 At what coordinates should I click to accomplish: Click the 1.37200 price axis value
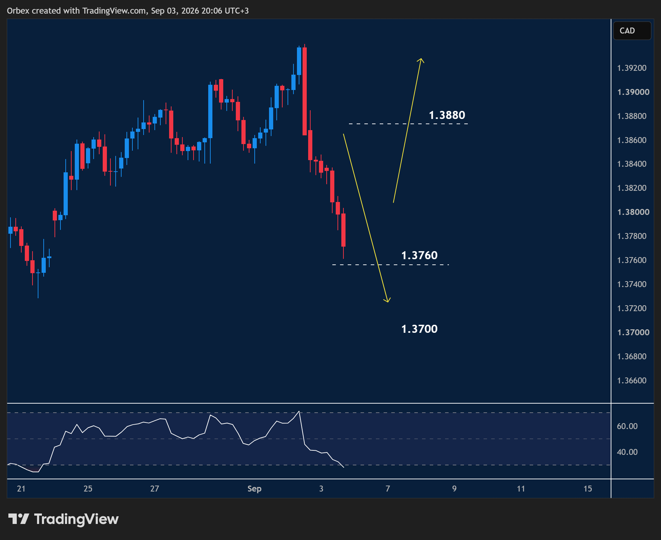point(632,308)
